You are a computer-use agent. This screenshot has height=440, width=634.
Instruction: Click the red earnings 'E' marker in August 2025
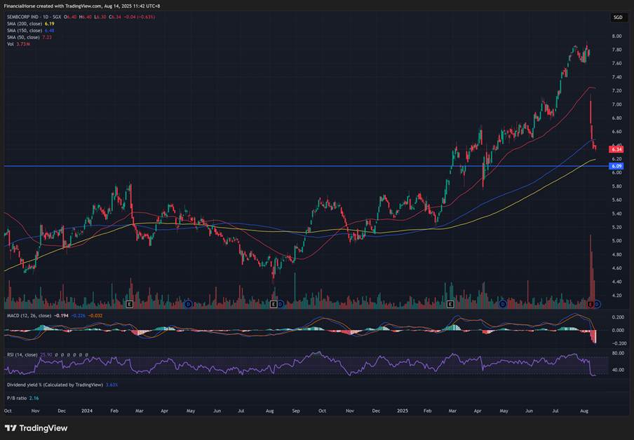pyautogui.click(x=591, y=304)
